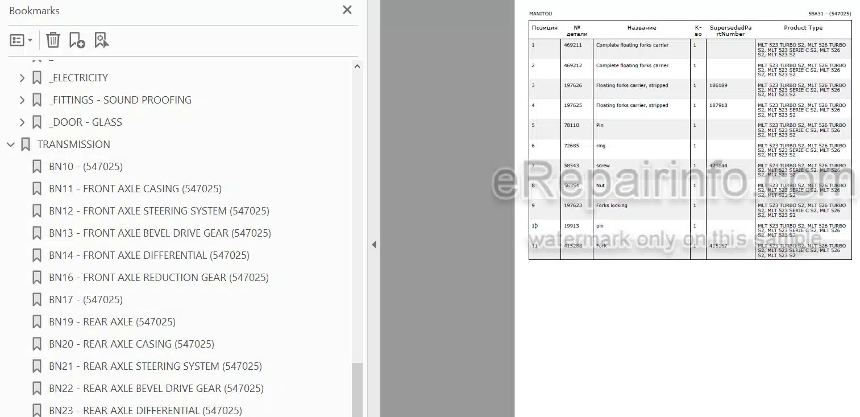Click 'Floating forks carrier, stripped' for part 197625
The width and height of the screenshot is (860, 417).
(632, 105)
